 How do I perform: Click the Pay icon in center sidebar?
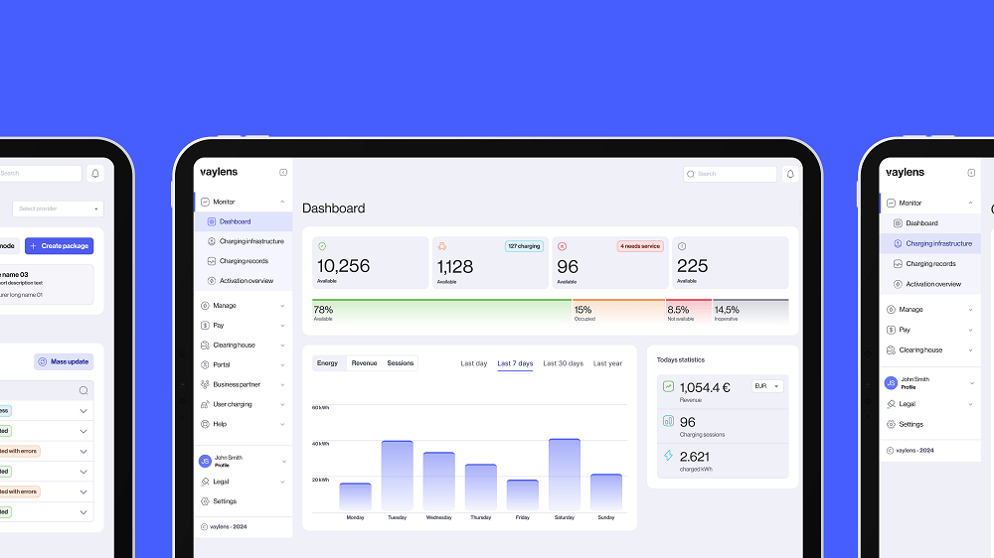(x=205, y=325)
